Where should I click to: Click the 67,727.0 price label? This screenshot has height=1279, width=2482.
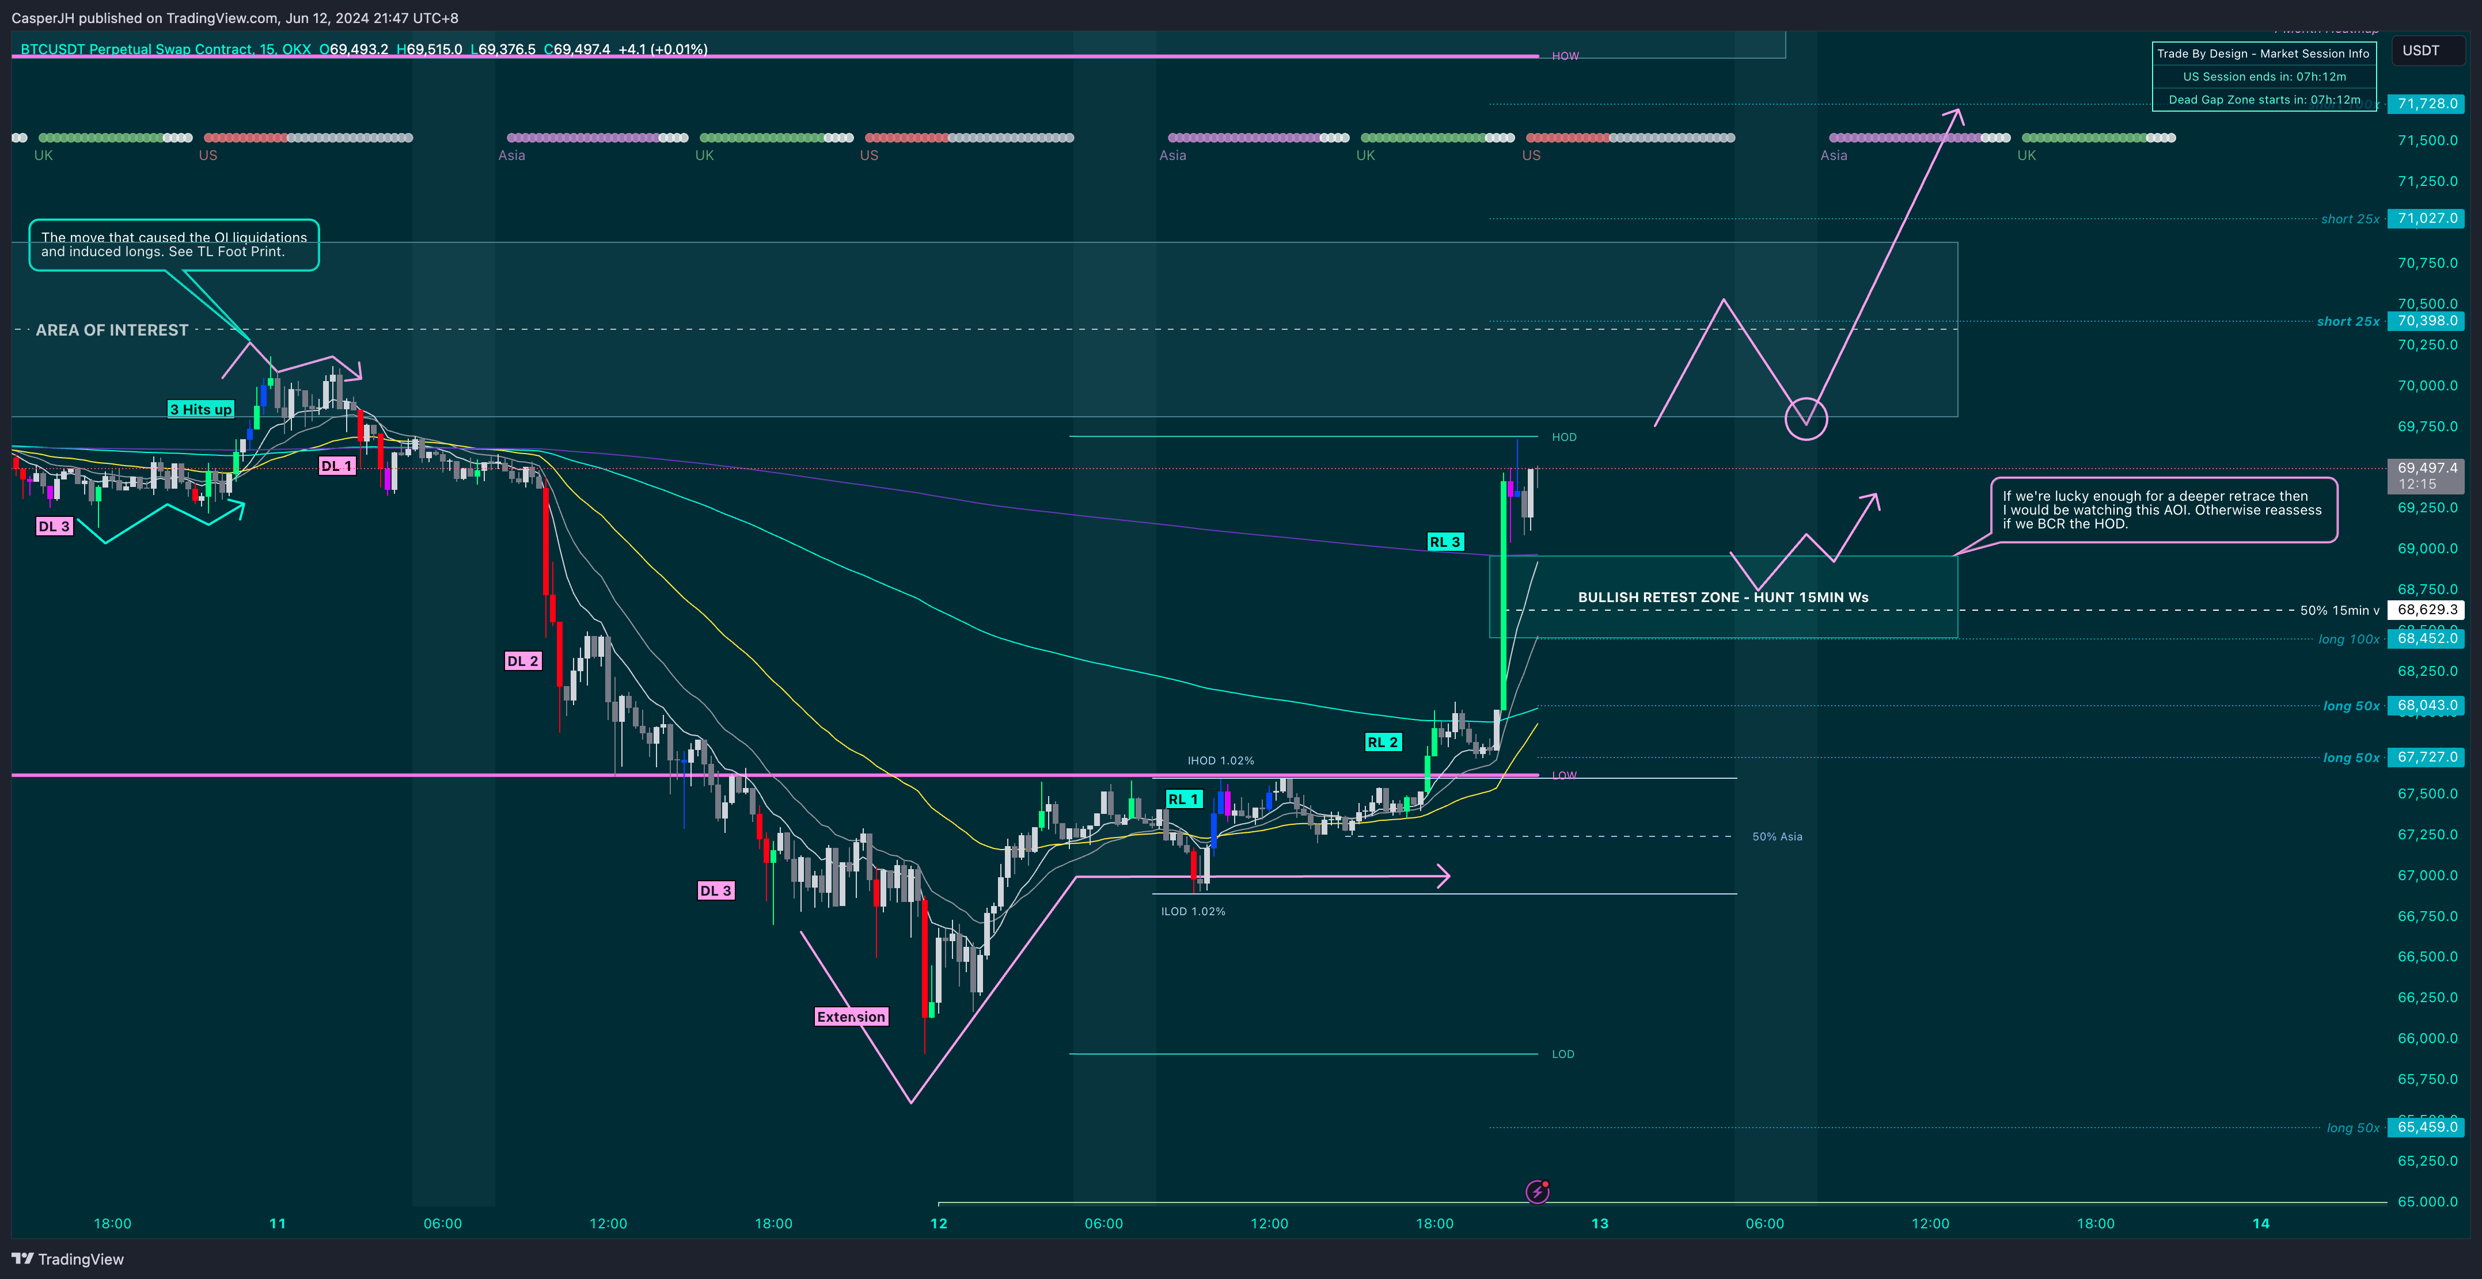(x=2426, y=757)
